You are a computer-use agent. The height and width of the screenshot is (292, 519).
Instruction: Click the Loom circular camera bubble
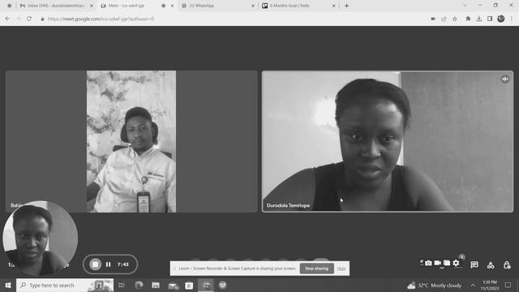[x=40, y=238]
